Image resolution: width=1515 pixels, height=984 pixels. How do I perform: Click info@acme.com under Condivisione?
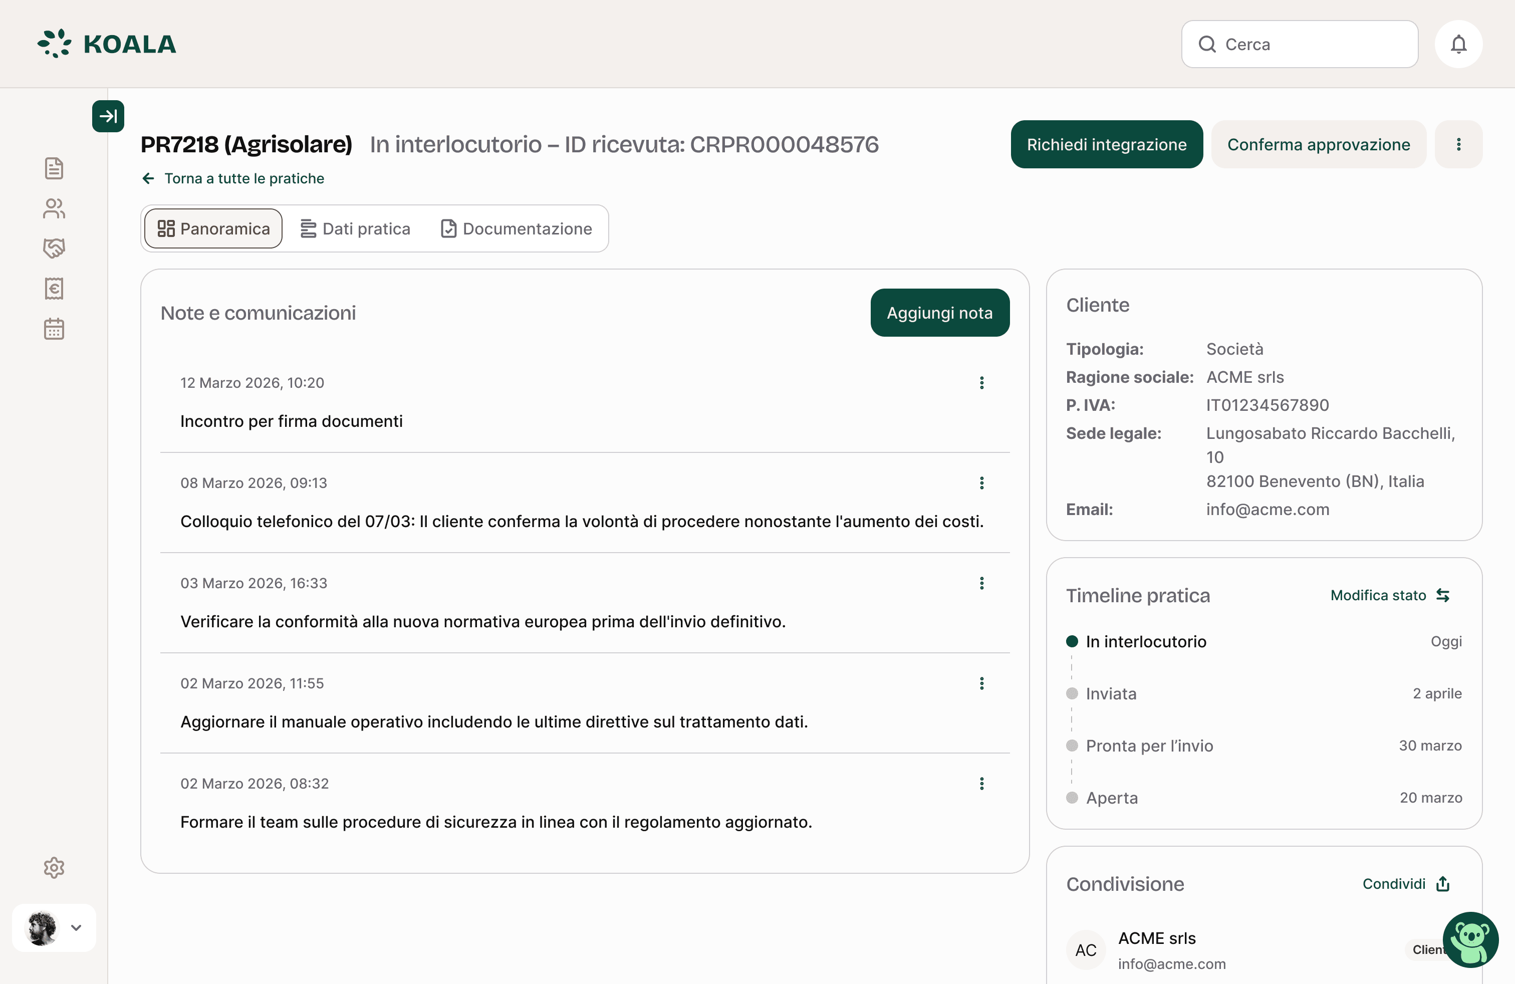click(1171, 963)
